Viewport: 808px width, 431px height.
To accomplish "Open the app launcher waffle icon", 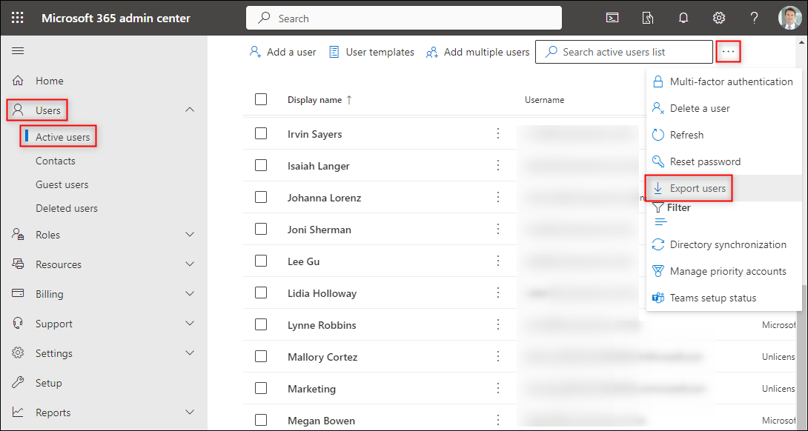I will coord(18,18).
